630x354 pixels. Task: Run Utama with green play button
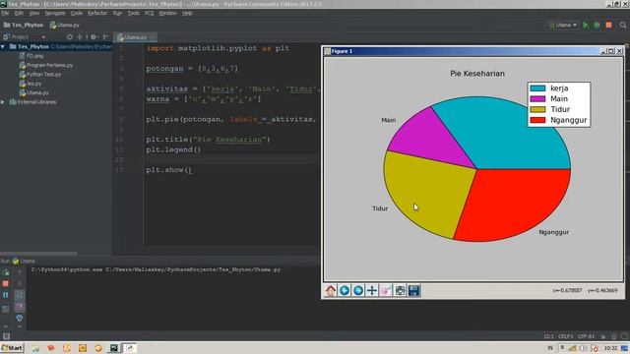[586, 25]
